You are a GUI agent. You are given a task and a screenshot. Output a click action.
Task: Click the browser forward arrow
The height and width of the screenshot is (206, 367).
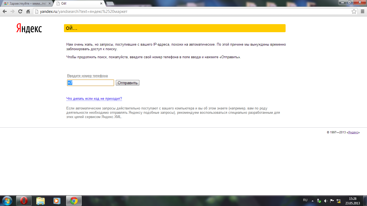point(12,12)
